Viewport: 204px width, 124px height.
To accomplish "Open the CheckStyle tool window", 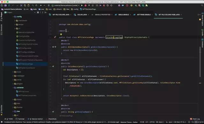I will pyautogui.click(x=51, y=119).
